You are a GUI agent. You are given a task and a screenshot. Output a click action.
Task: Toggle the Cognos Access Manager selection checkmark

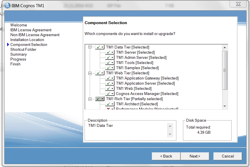point(110,94)
